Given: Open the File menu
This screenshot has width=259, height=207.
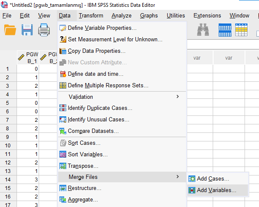Looking at the screenshot, I should 7,16.
